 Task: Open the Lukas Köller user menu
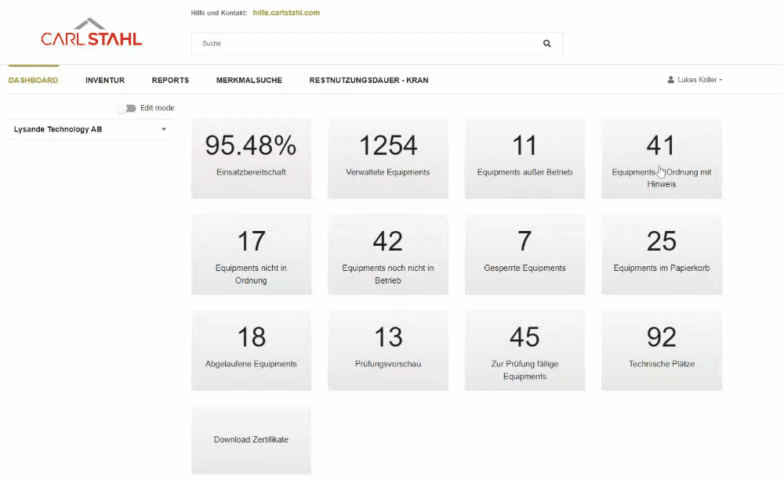(x=697, y=80)
